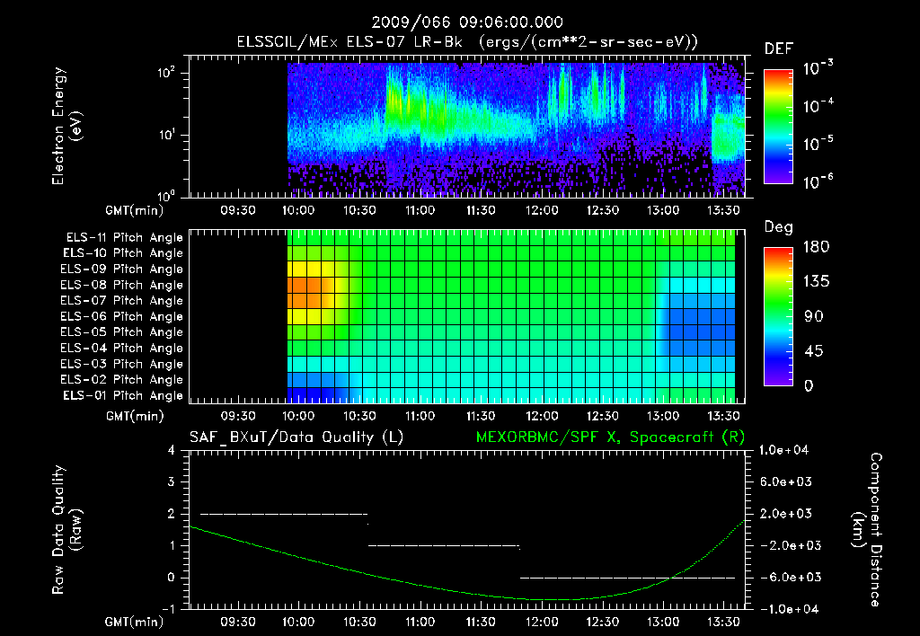Click the ELS-10 Pitch Angle row label

pyautogui.click(x=123, y=253)
